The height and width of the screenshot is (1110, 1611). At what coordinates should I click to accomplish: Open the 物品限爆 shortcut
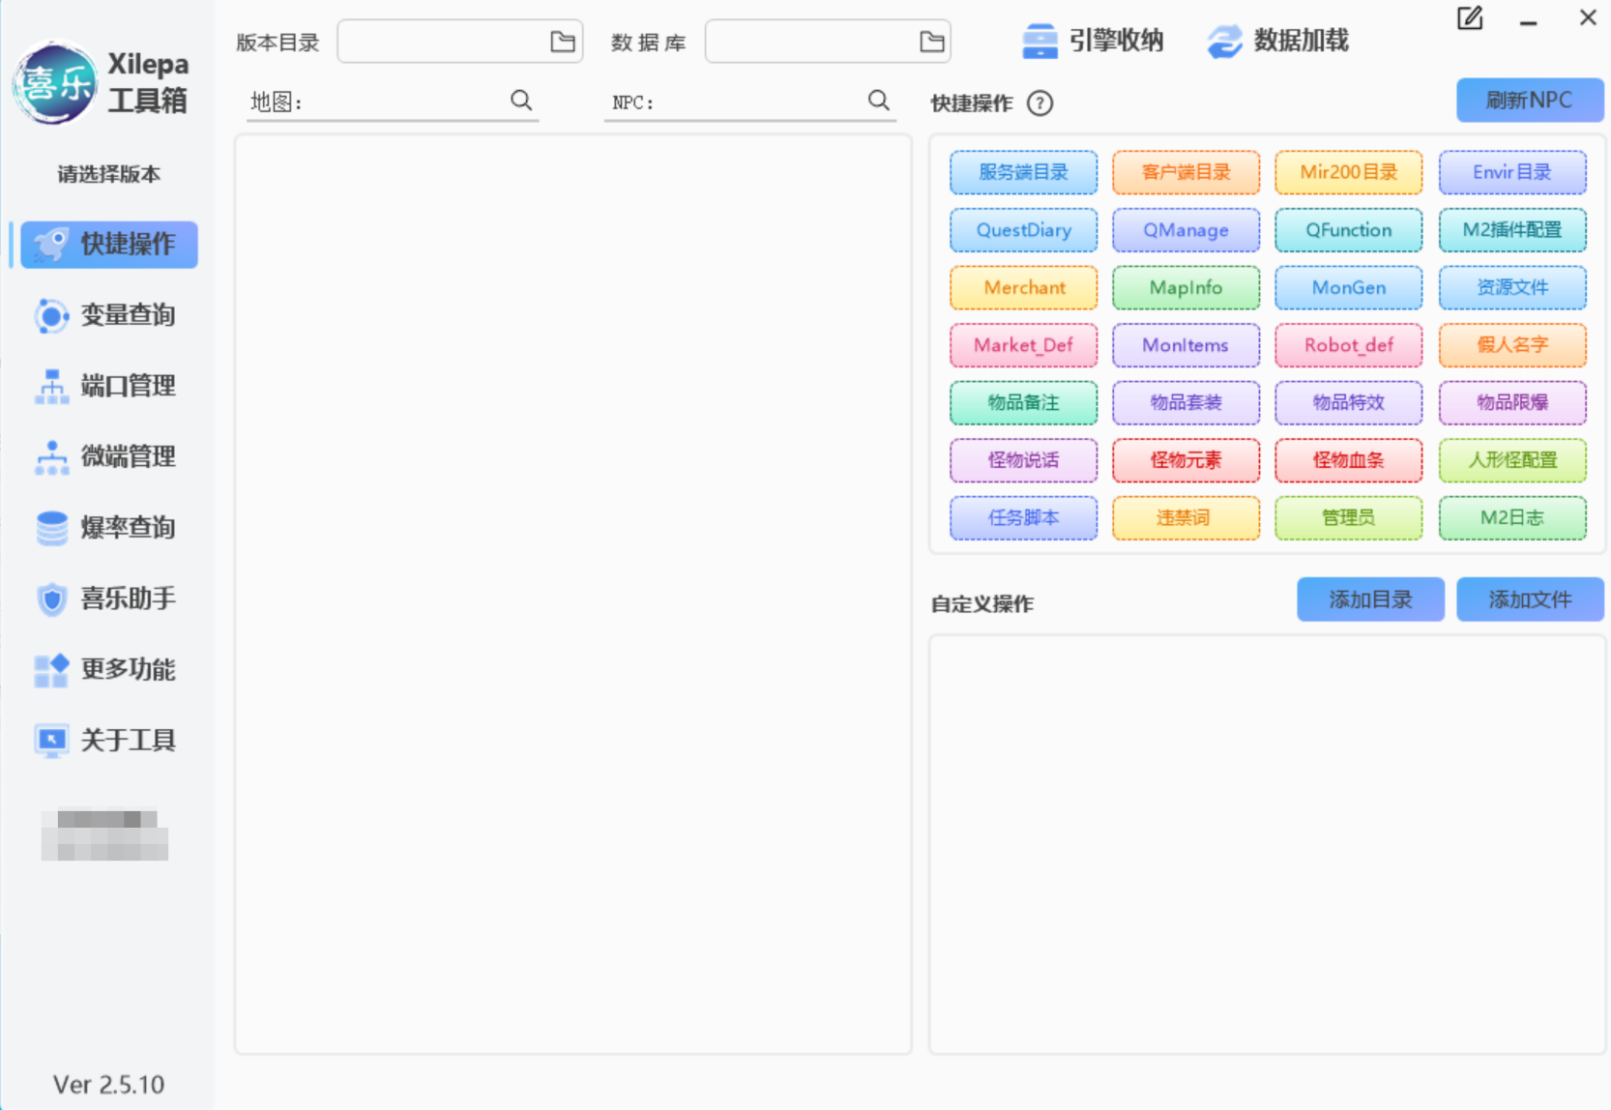1512,402
